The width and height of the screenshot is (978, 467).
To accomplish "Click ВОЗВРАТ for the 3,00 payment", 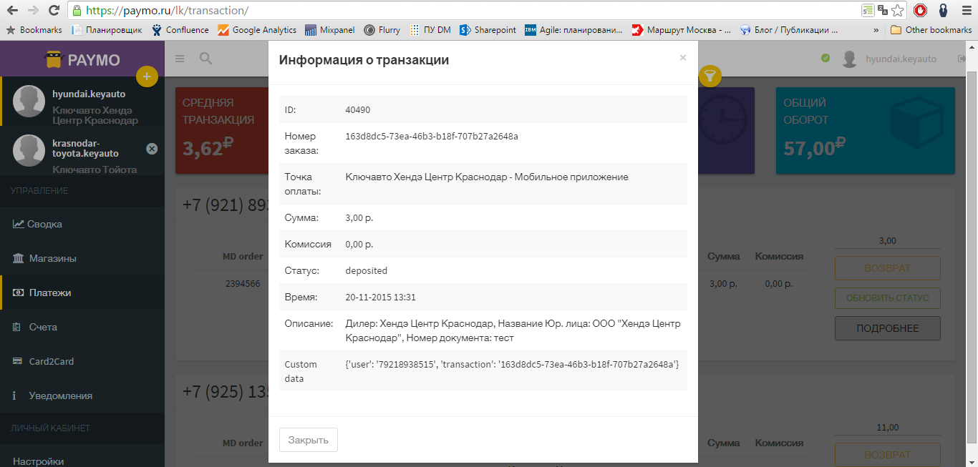I will (x=887, y=268).
